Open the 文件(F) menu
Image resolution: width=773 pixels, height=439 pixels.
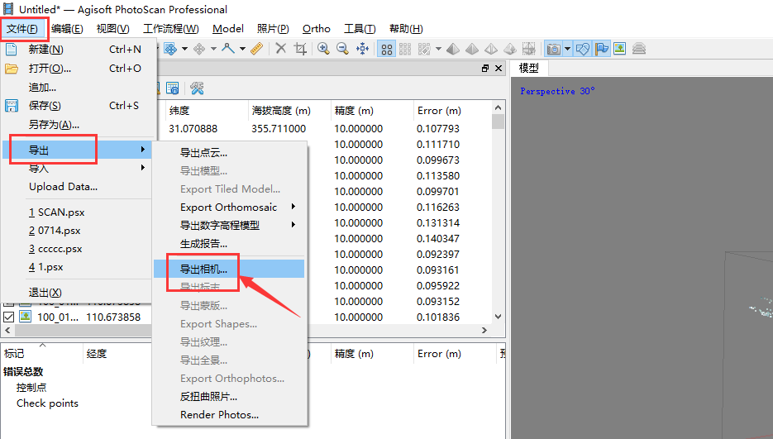22,29
